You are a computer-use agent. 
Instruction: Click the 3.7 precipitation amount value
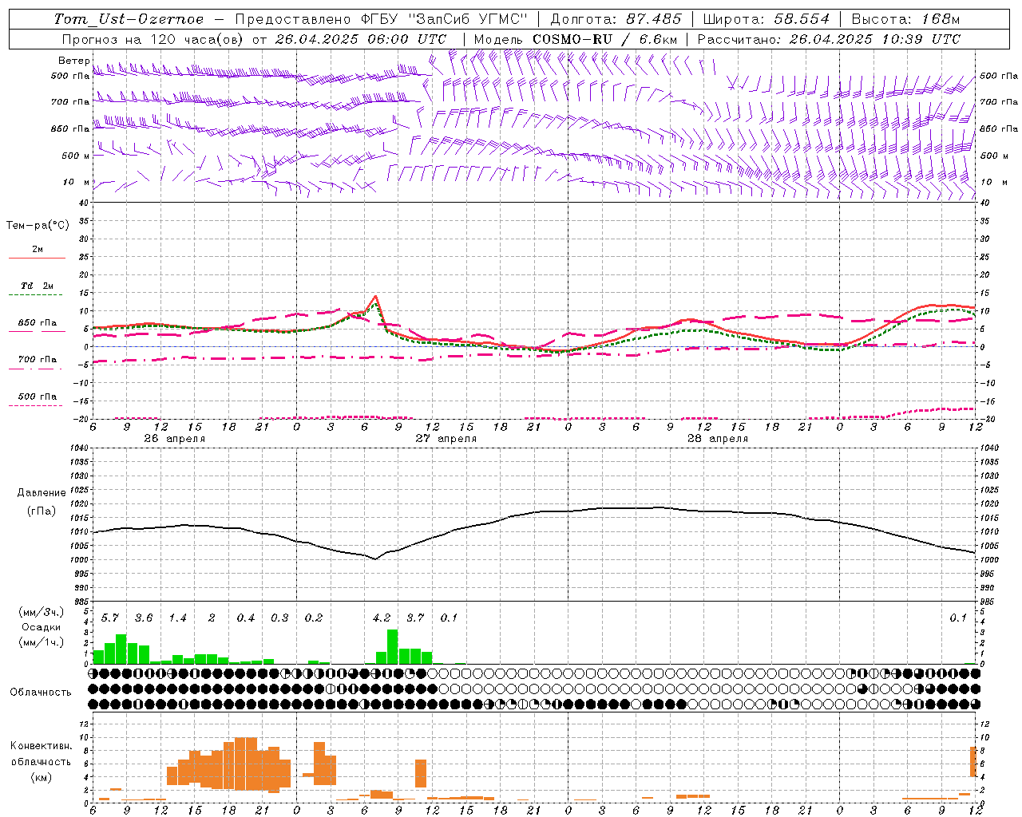pyautogui.click(x=415, y=618)
